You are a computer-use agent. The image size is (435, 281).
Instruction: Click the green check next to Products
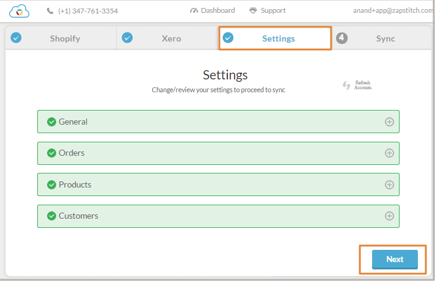pyautogui.click(x=51, y=184)
